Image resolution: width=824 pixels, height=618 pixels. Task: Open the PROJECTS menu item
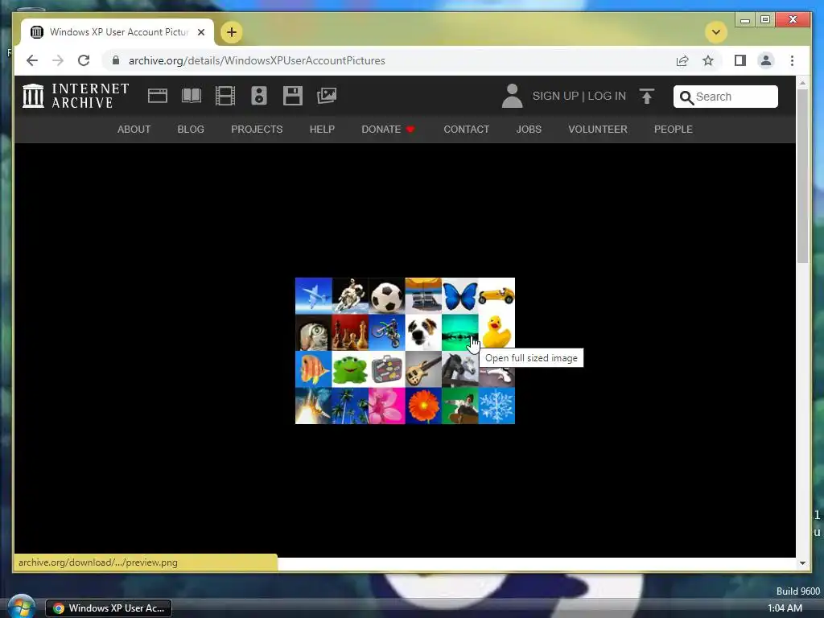(257, 130)
